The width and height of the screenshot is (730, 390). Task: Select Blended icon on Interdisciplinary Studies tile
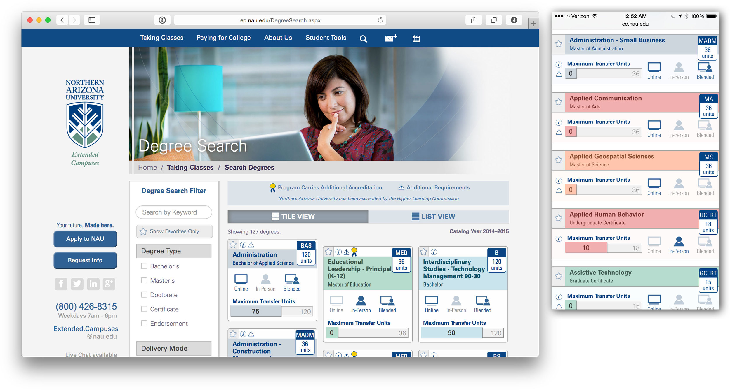pyautogui.click(x=483, y=304)
